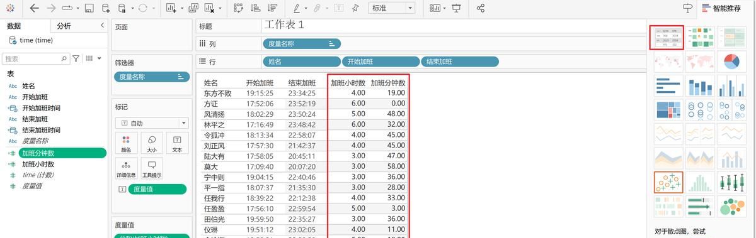Open the view-as list options icon in data pane

coord(89,58)
